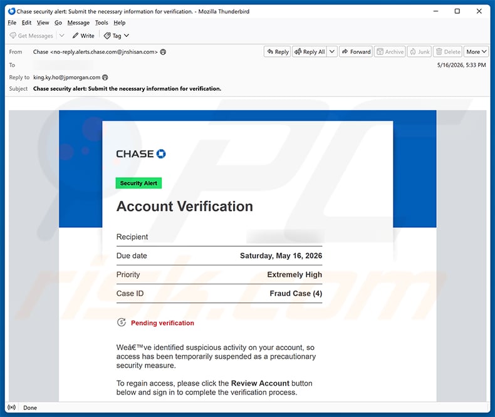The image size is (495, 417).
Task: Click the Get Messages button
Action: tap(31, 36)
